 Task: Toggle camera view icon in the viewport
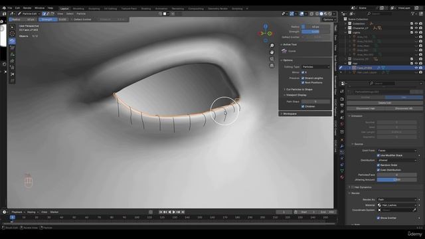tap(272, 59)
